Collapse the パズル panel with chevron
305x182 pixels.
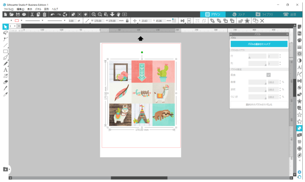(x=231, y=34)
